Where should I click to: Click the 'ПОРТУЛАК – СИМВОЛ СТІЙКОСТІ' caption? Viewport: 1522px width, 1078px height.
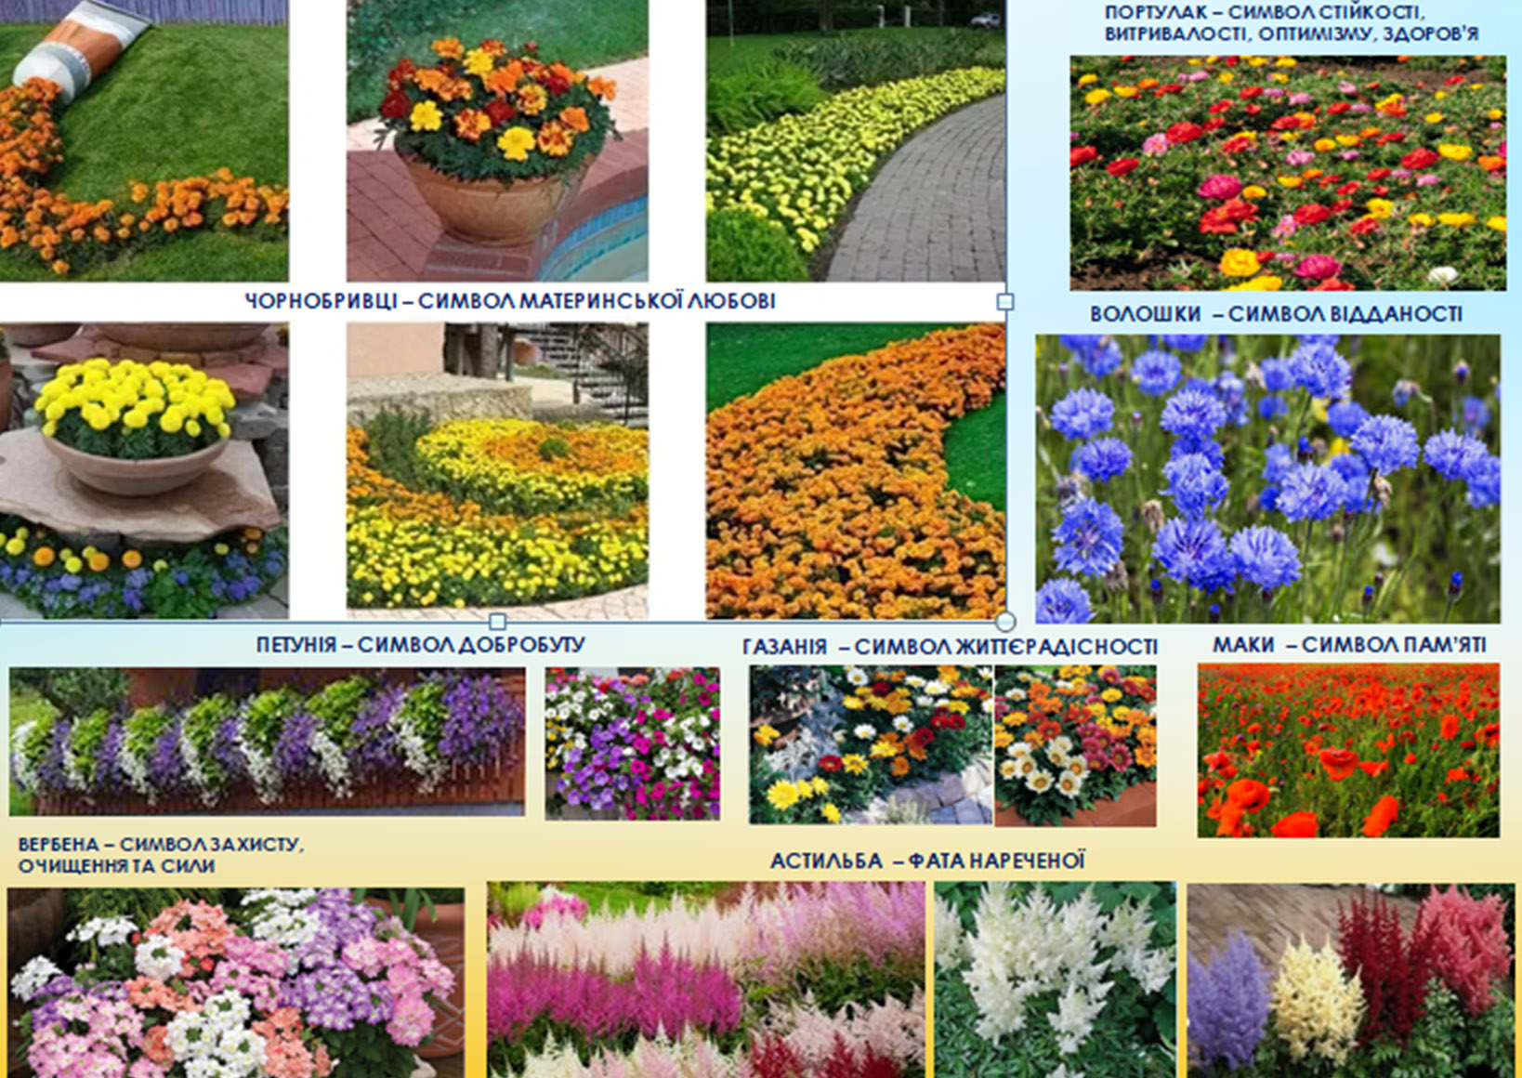(1265, 13)
